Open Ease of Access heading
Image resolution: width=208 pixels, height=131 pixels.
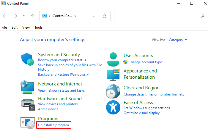click(x=138, y=103)
